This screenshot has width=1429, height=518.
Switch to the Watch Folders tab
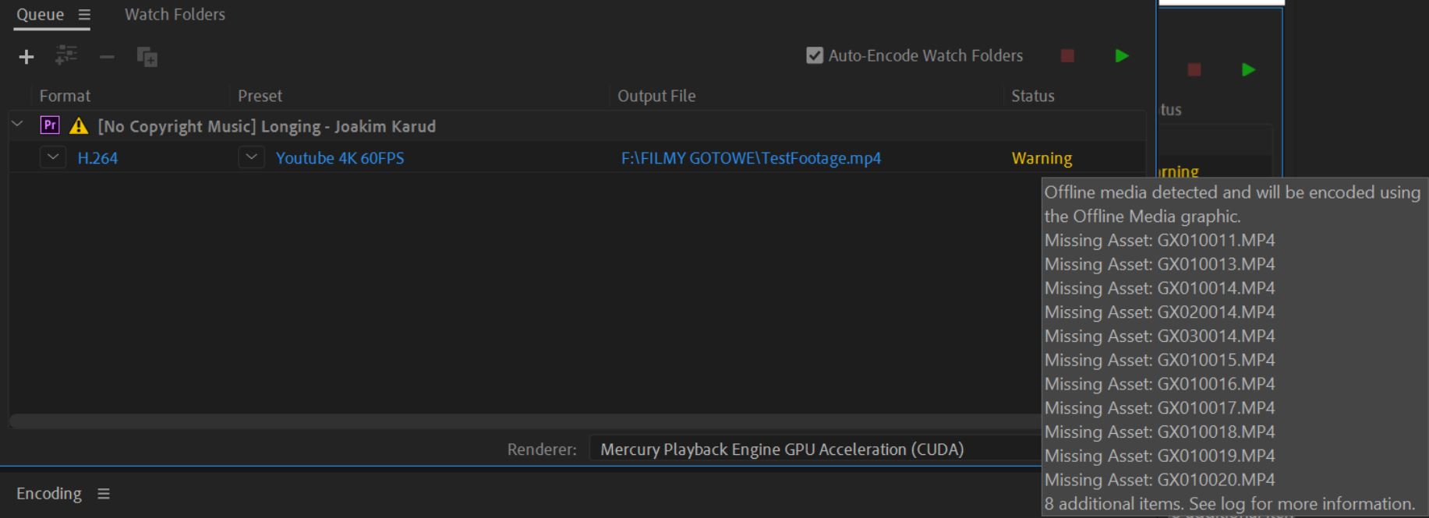pyautogui.click(x=175, y=15)
